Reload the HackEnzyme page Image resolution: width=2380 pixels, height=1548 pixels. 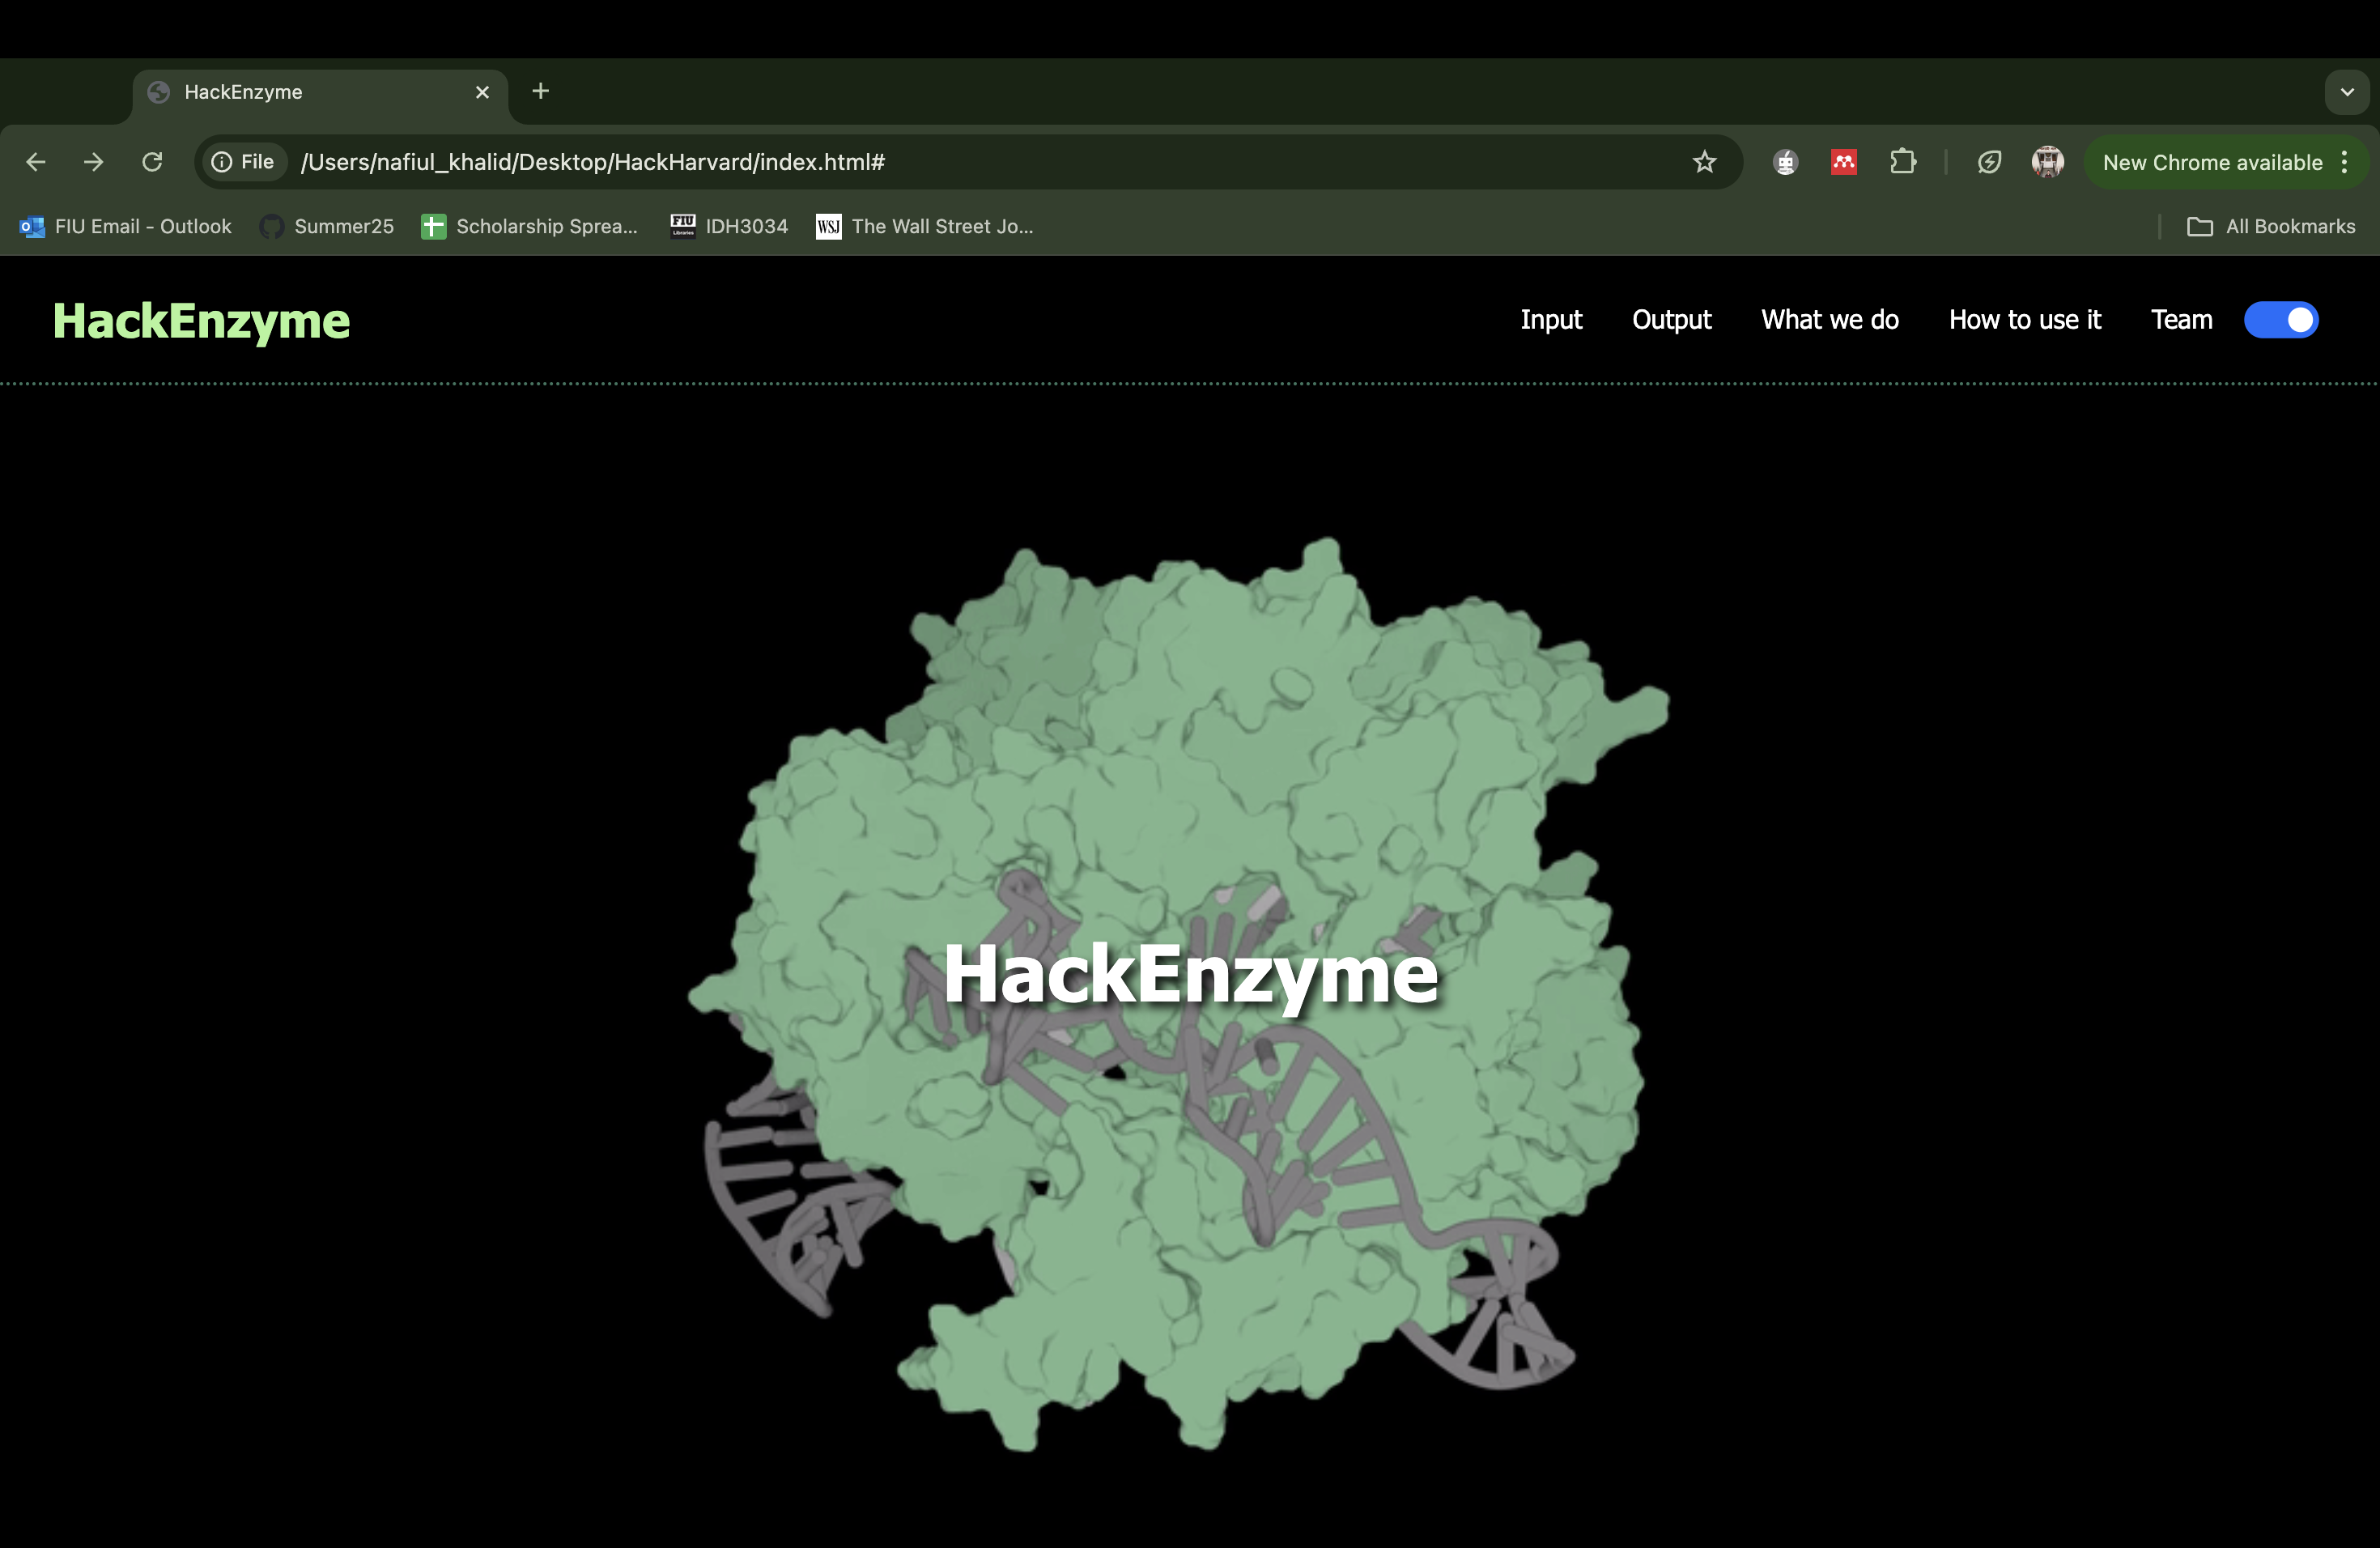pos(152,162)
